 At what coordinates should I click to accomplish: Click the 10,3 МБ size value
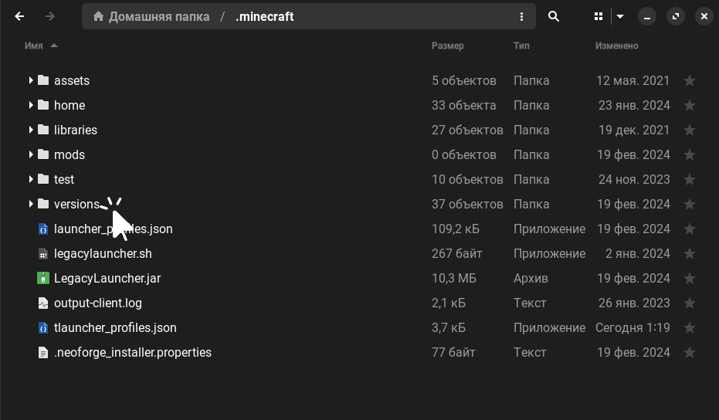454,279
